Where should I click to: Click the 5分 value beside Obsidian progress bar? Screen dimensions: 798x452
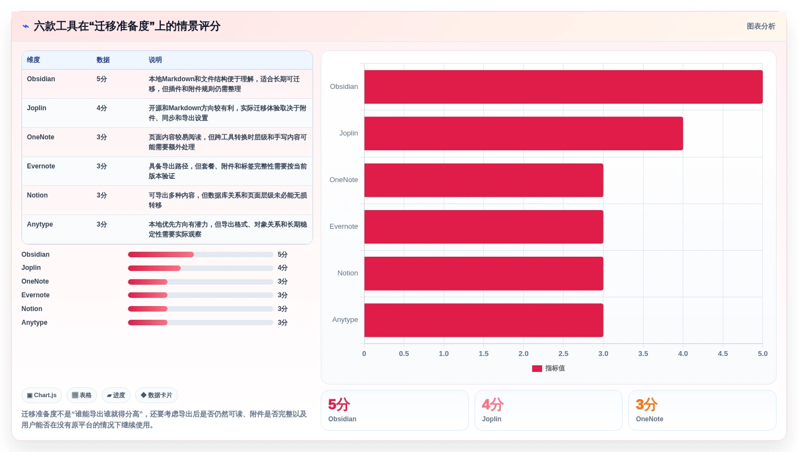click(x=283, y=255)
